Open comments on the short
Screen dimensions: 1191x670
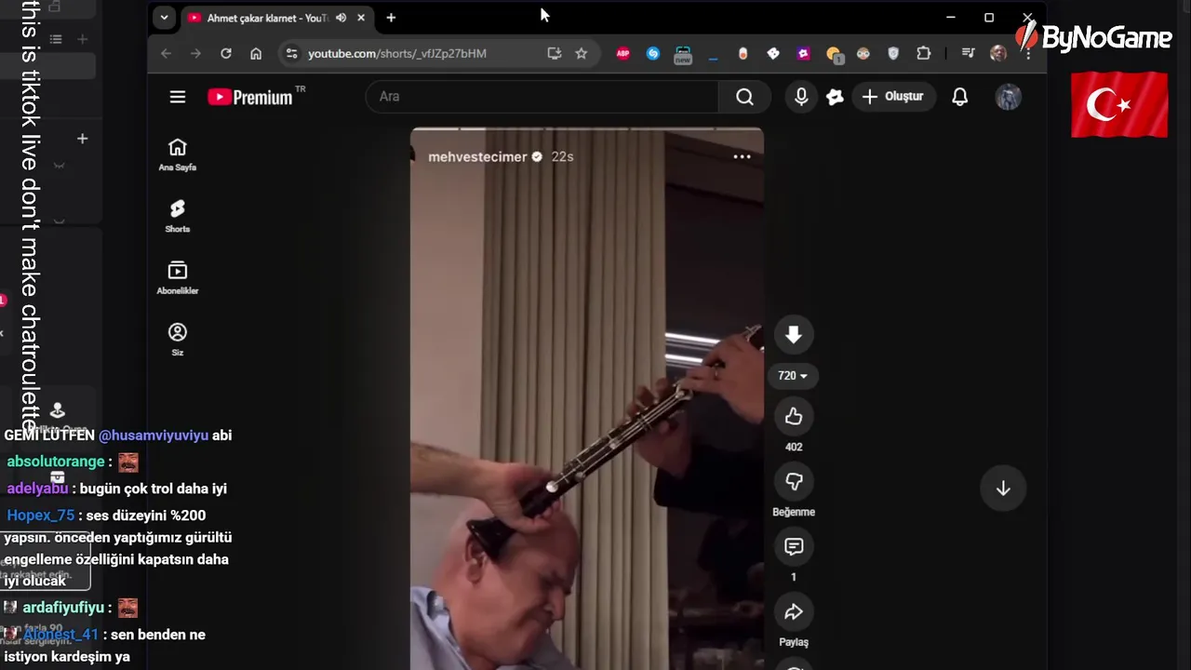pyautogui.click(x=794, y=547)
